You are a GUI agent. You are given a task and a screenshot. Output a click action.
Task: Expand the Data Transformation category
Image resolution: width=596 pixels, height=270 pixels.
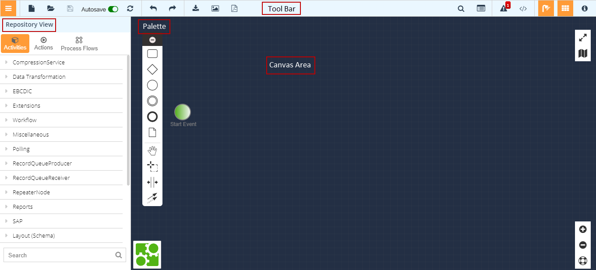coord(39,77)
